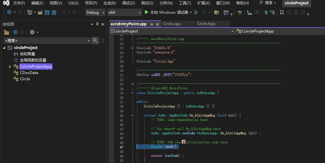This screenshot has width=325, height=163.
Task: Click the bookmark toggle icon in toolbar
Action: [282, 12]
